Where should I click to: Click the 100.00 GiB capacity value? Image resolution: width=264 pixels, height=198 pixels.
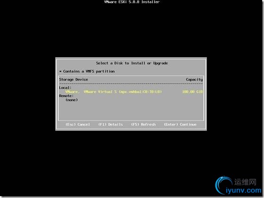point(193,92)
